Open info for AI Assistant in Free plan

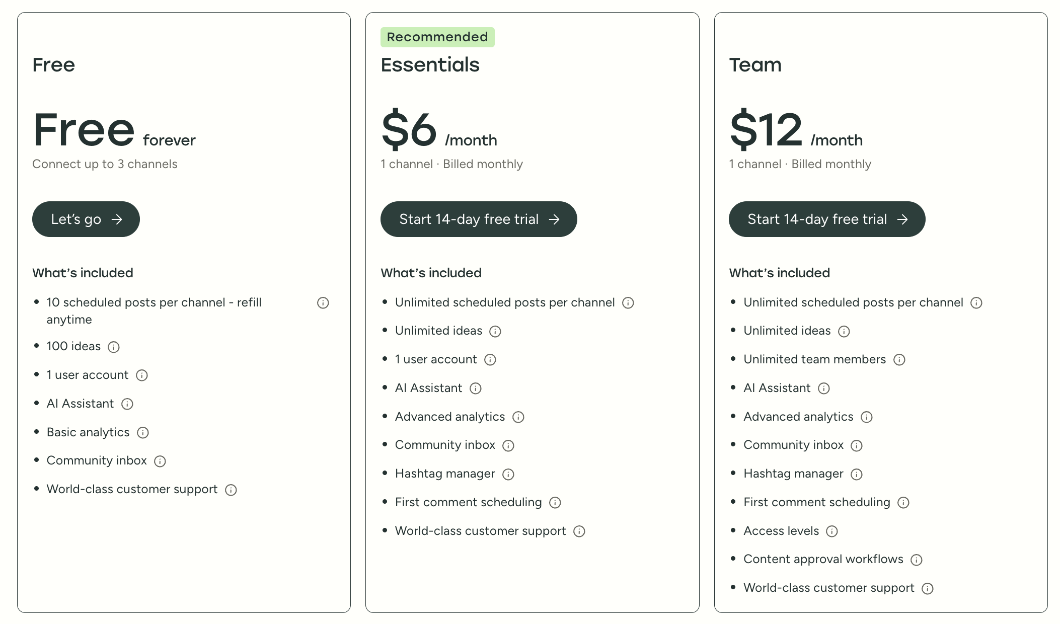(127, 404)
